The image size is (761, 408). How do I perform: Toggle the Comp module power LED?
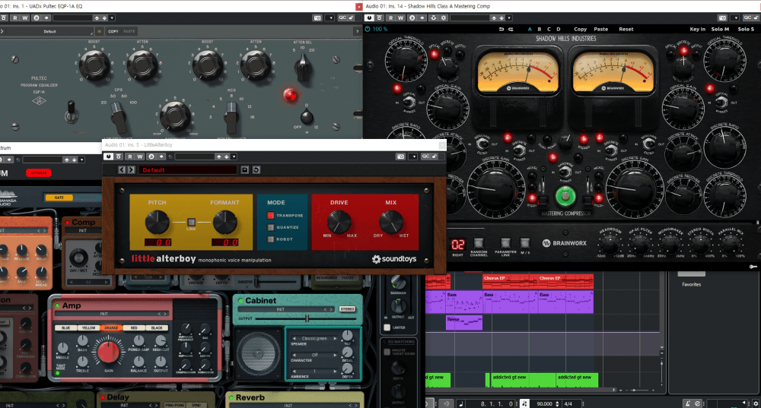(67, 223)
